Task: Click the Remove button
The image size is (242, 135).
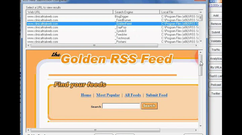Action: (x=215, y=24)
